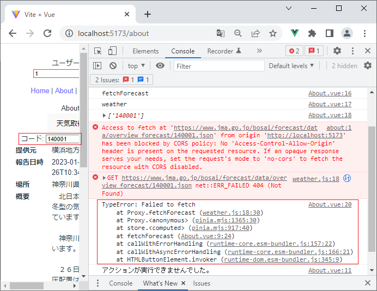
Task: Click the user ID input field
Action: [x=56, y=74]
